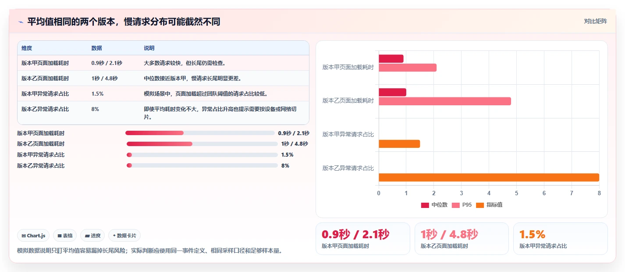Viewport: 625px width, 272px height.
Task: Toggle the 指标值 legend item
Action: click(489, 205)
